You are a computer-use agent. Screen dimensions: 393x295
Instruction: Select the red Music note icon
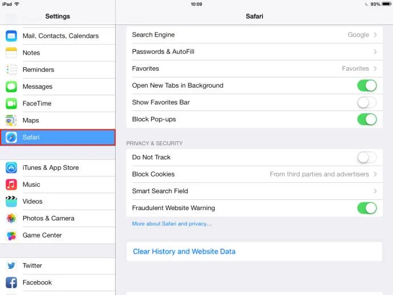click(x=11, y=185)
